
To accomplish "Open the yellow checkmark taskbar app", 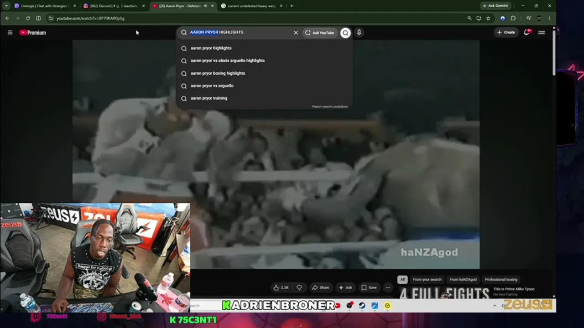I will tap(387, 306).
